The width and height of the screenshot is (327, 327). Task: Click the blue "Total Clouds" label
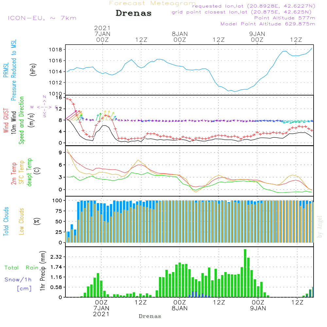tap(6, 221)
